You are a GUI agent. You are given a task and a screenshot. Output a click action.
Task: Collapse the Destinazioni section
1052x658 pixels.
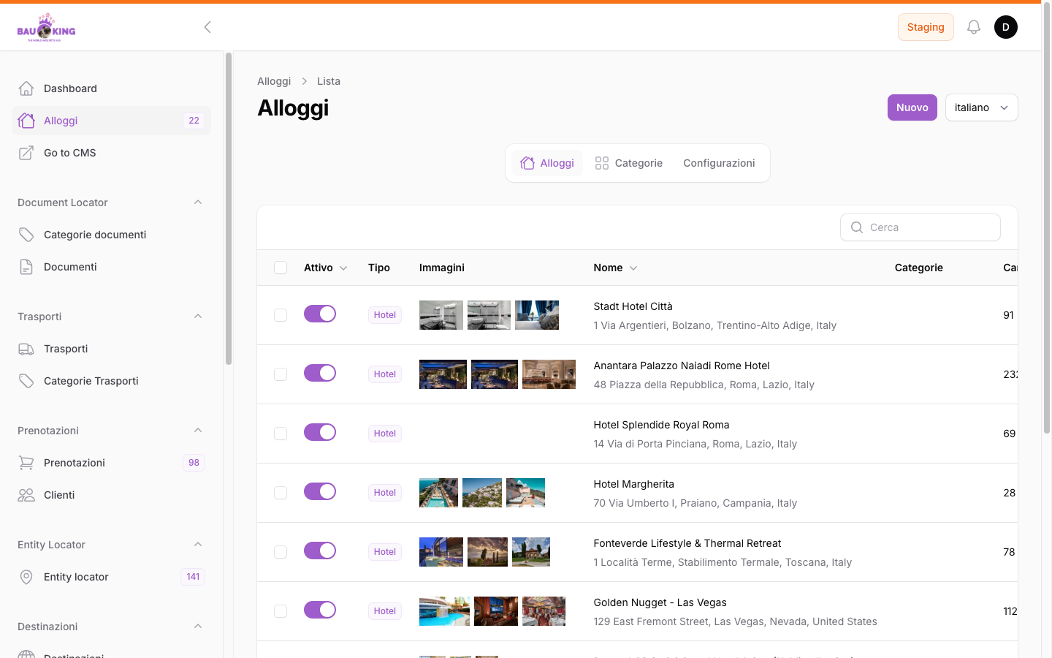click(198, 627)
